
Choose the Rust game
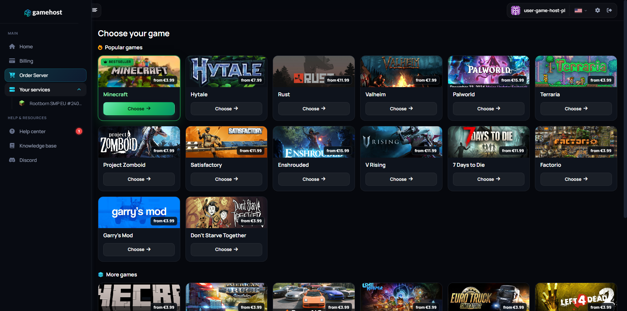click(314, 109)
